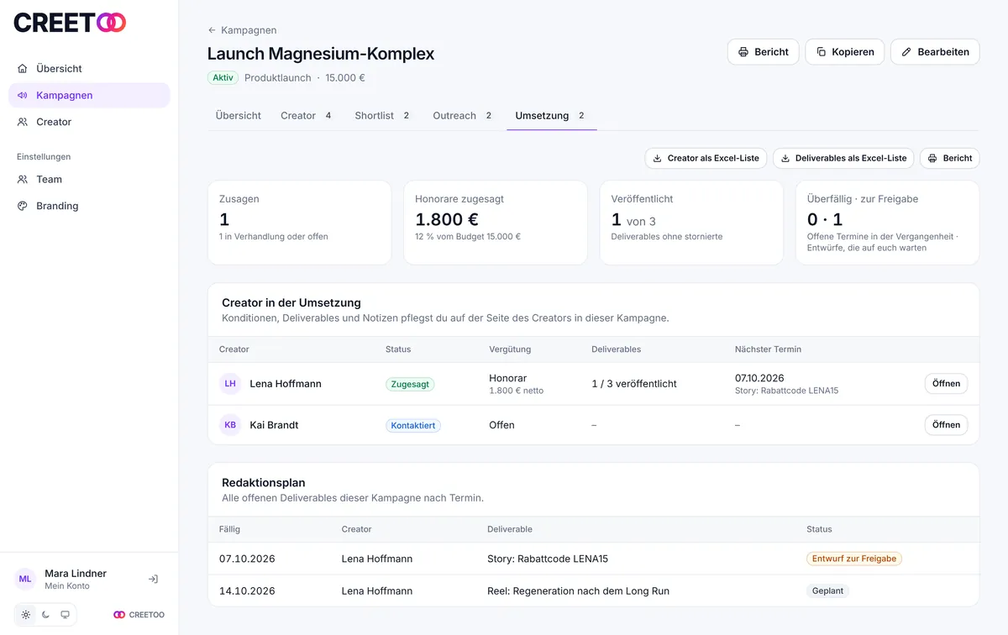
Task: Switch to light theme sun icon
Action: coord(26,615)
